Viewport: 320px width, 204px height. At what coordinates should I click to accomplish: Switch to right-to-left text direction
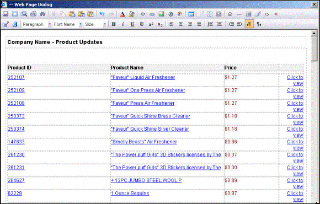259,24
